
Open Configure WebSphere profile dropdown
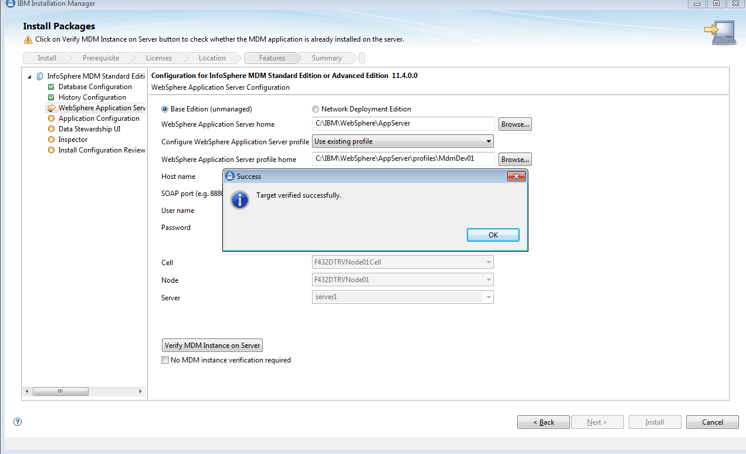[x=402, y=141]
